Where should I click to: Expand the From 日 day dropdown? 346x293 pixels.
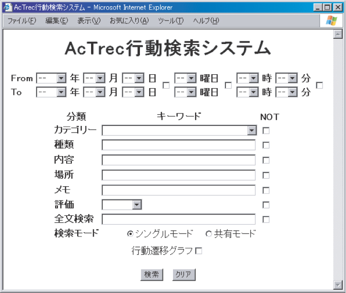(133, 78)
